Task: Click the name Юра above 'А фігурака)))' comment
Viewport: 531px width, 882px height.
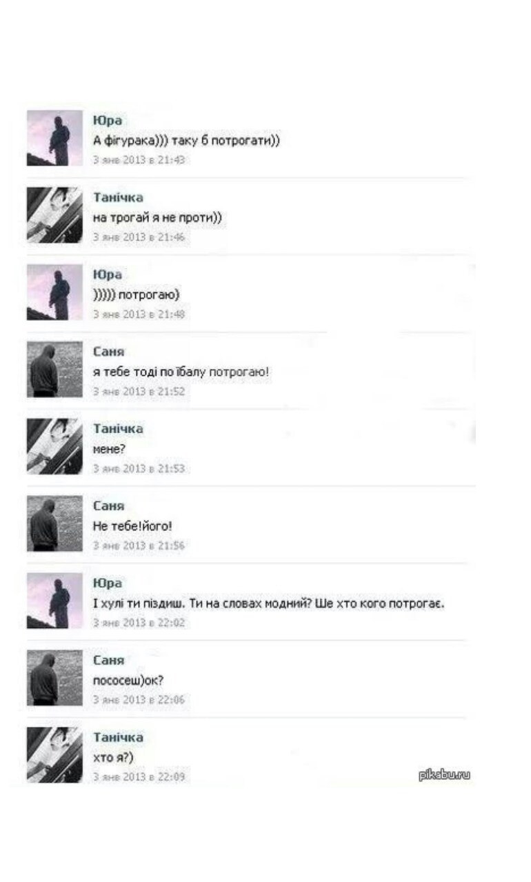Action: pos(107,121)
